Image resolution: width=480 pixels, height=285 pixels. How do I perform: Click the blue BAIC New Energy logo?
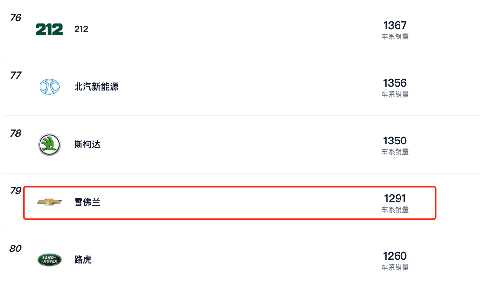pyautogui.click(x=49, y=87)
